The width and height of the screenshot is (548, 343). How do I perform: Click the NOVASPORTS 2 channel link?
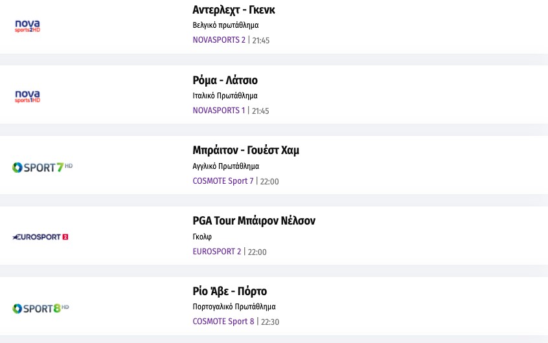(x=219, y=40)
